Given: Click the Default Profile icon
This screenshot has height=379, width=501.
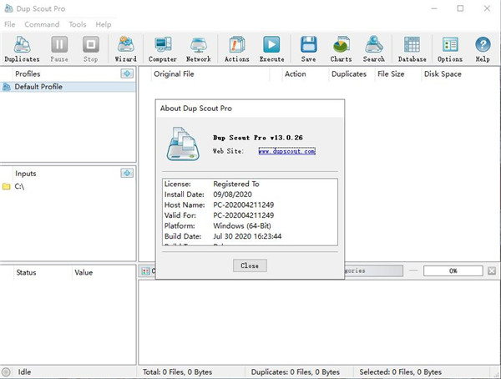Looking at the screenshot, I should [x=7, y=87].
